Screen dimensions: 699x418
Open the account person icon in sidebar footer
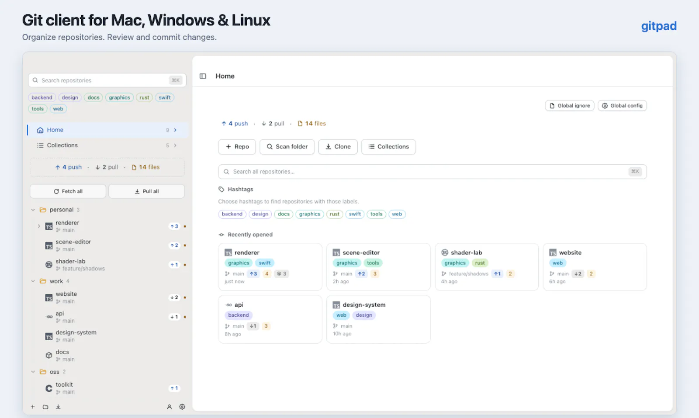(x=170, y=407)
